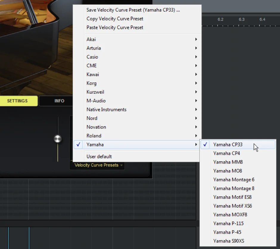Image resolution: width=280 pixels, height=249 pixels.
Task: Open the Roland preset submenu
Action: (137, 136)
